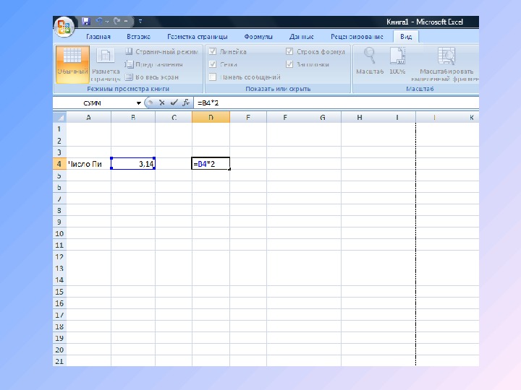Select the Вид tab
The width and height of the screenshot is (521, 390).
tap(406, 37)
